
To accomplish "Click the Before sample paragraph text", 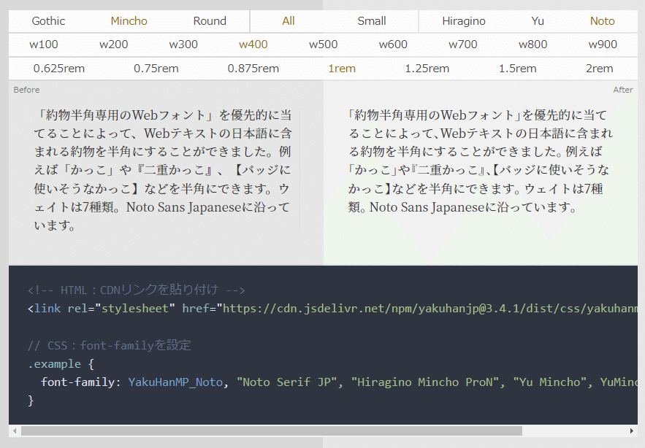I will 162,170.
